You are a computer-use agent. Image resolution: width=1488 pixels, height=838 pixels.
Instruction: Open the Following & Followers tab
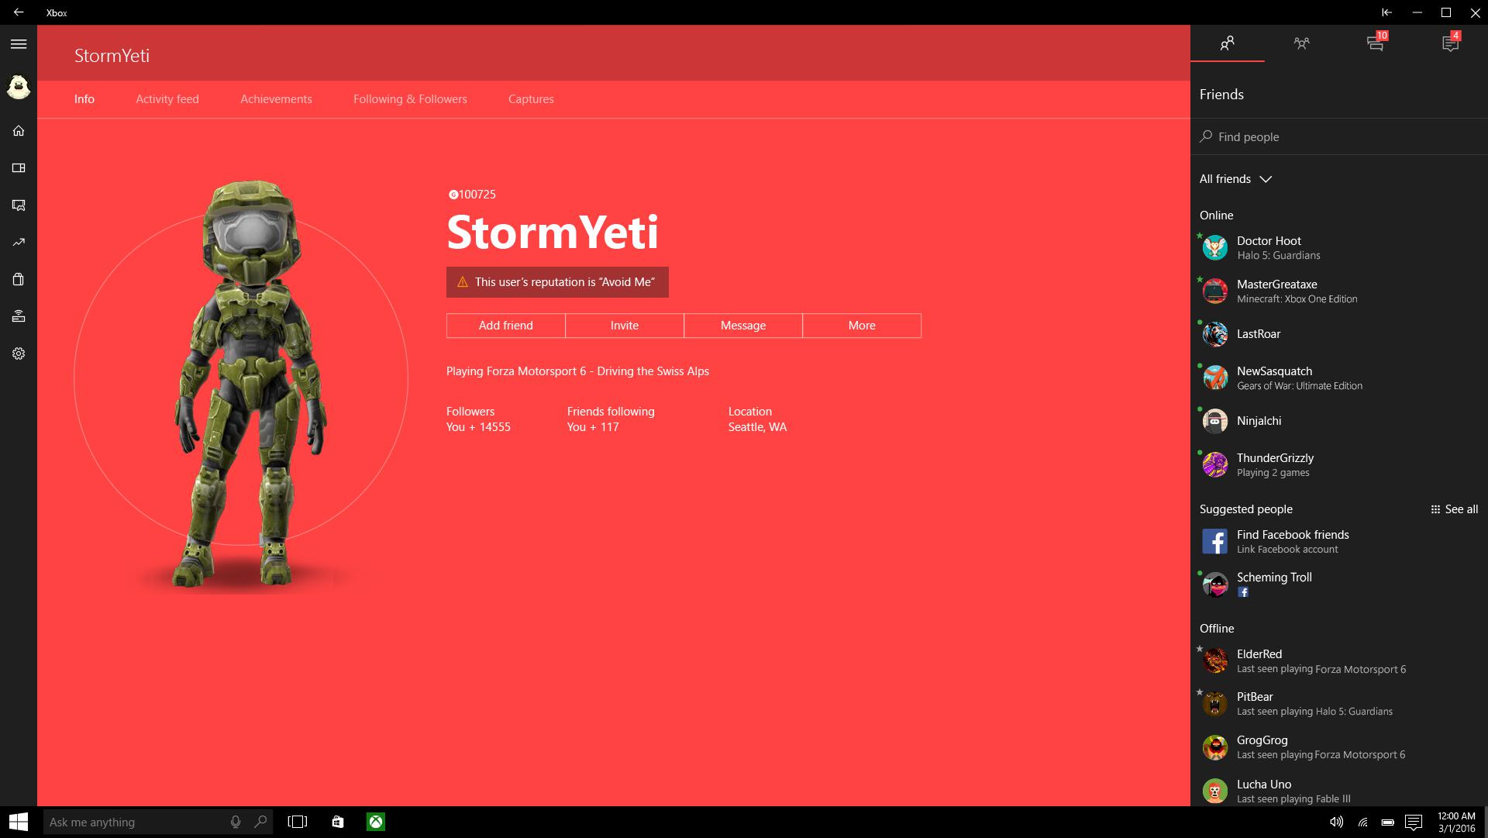[x=410, y=99]
